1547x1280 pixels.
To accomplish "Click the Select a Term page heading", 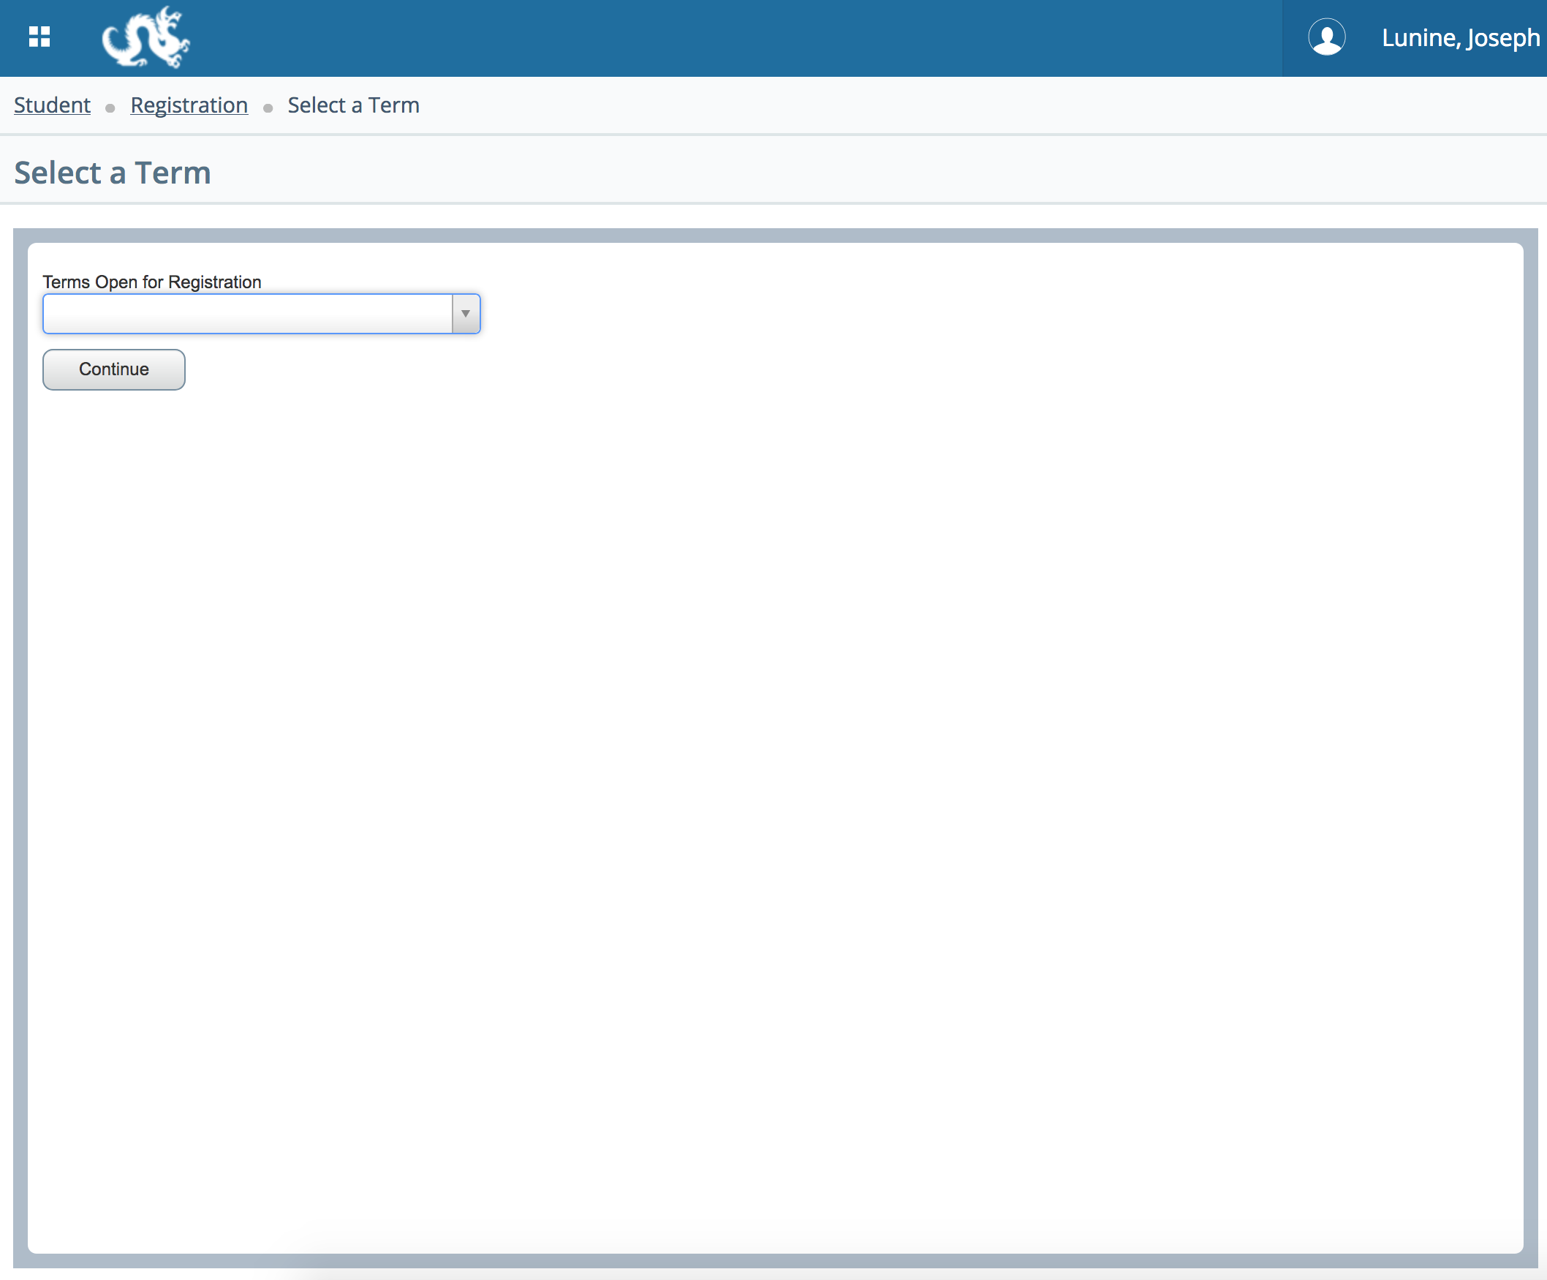I will click(112, 172).
